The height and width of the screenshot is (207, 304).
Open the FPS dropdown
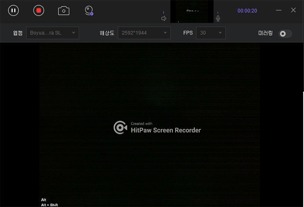pyautogui.click(x=210, y=33)
